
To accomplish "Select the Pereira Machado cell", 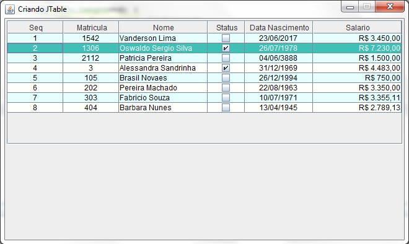I will coord(163,88).
